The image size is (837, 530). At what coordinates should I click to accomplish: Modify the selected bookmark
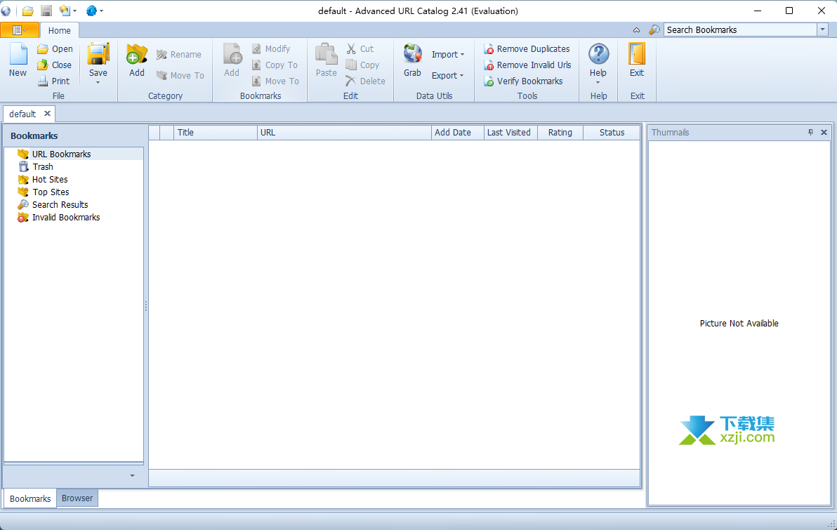coord(270,48)
